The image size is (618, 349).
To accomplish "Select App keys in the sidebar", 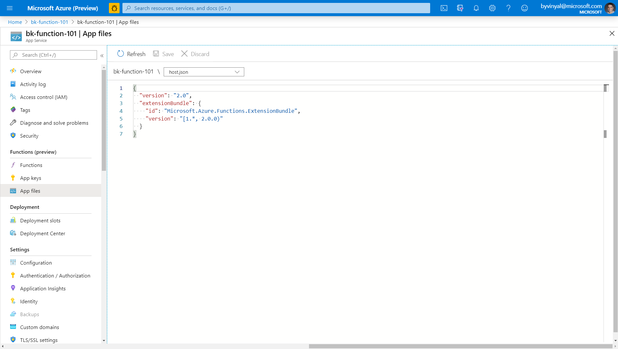I will point(31,178).
